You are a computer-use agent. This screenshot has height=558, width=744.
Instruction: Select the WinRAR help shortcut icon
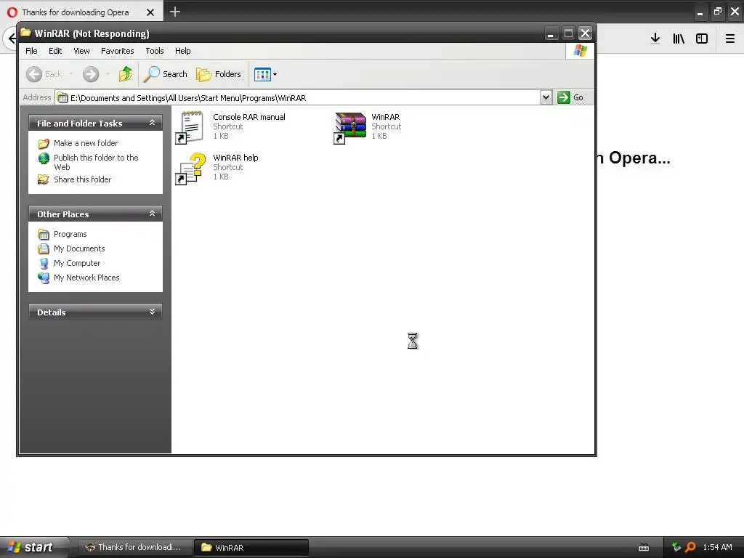tap(190, 168)
